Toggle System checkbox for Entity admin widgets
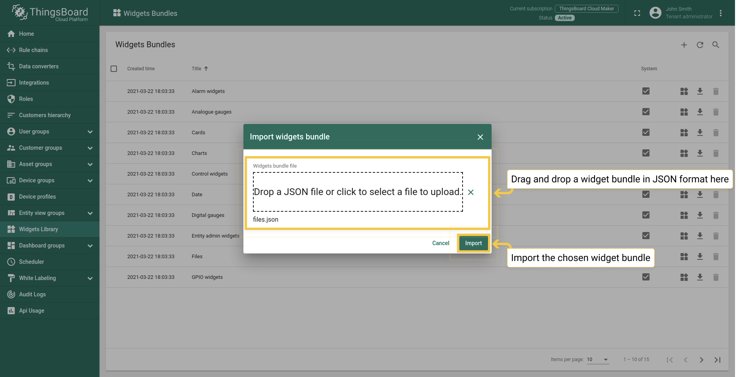The image size is (737, 377). pyautogui.click(x=646, y=236)
